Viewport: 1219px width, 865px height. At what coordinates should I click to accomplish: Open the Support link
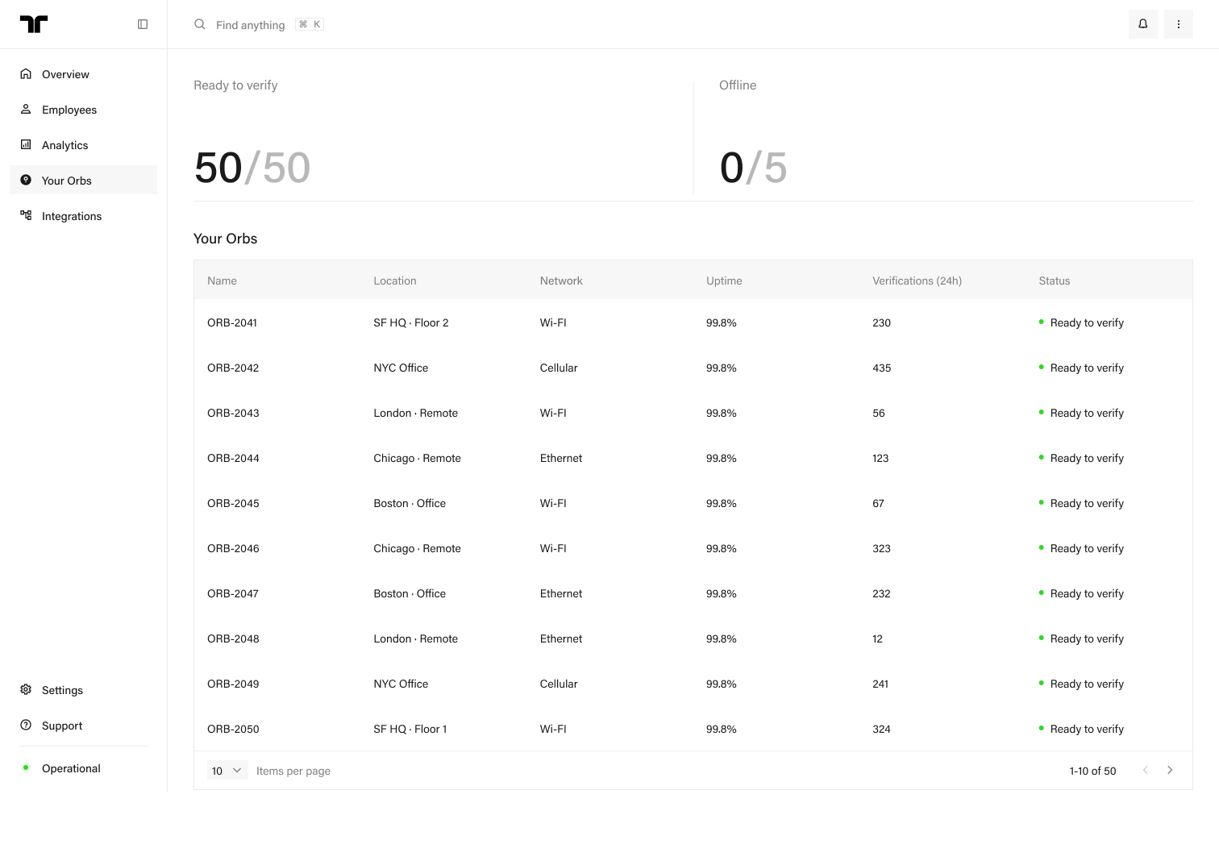pyautogui.click(x=84, y=726)
